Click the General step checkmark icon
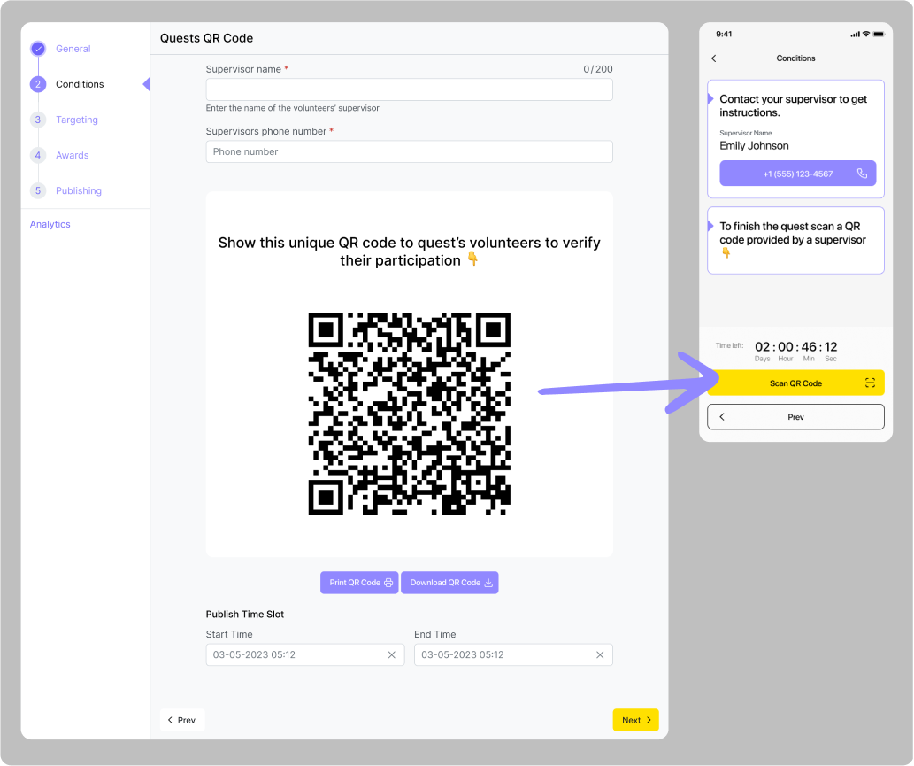914x766 pixels. 37,49
